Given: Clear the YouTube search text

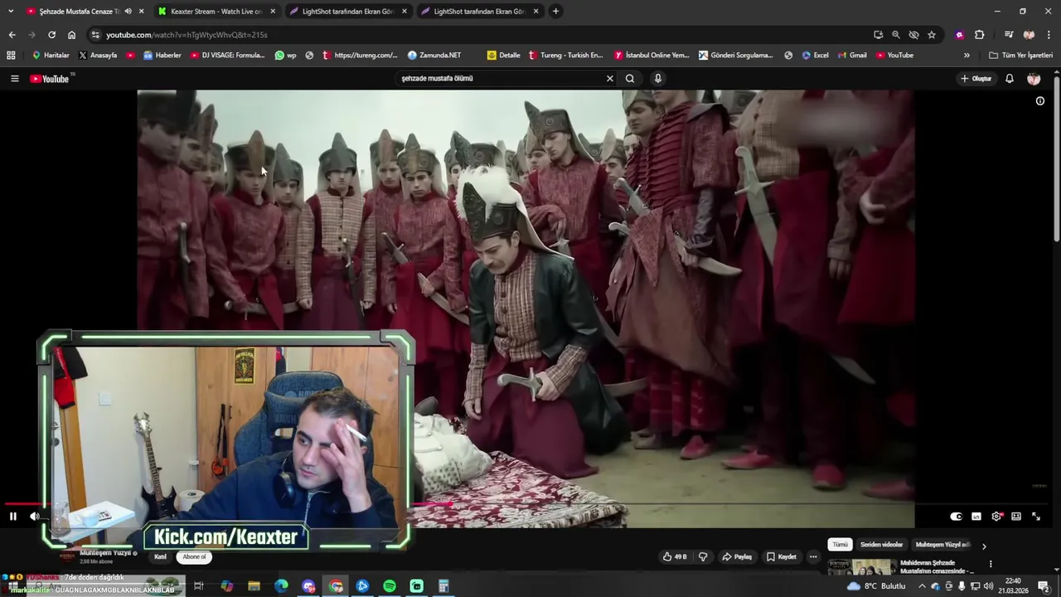Looking at the screenshot, I should point(609,78).
